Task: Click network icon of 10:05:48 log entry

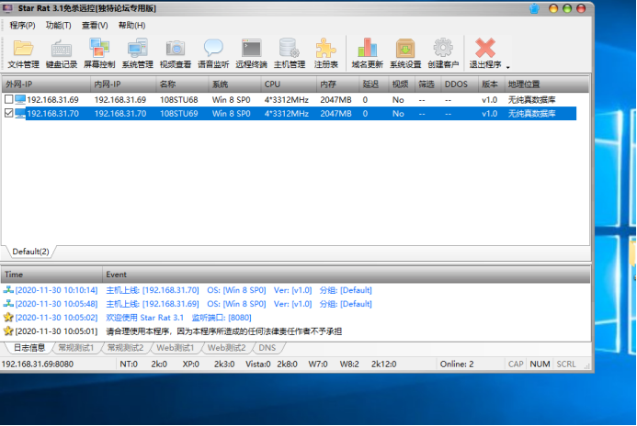Action: [8, 304]
